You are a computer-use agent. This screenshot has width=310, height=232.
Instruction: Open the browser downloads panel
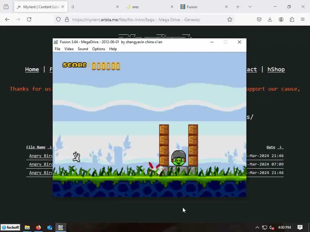pyautogui.click(x=270, y=19)
